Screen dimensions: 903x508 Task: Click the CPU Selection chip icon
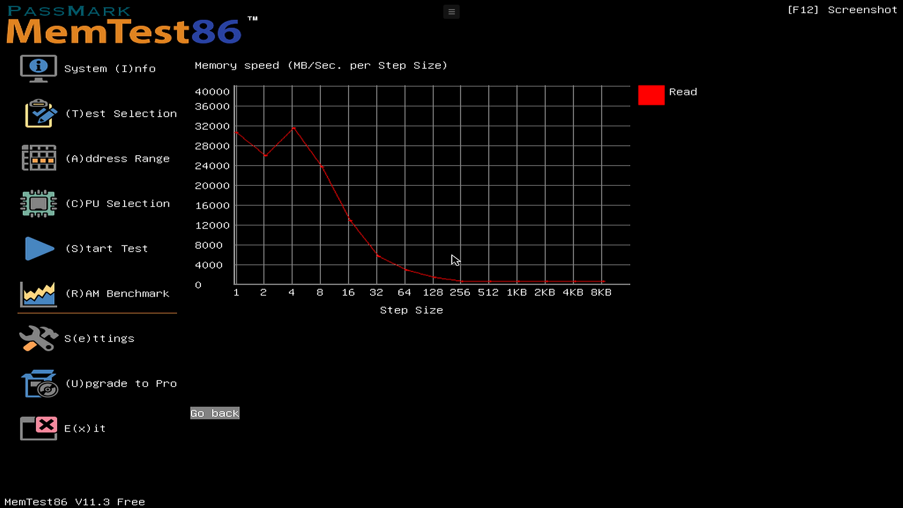[x=39, y=203]
